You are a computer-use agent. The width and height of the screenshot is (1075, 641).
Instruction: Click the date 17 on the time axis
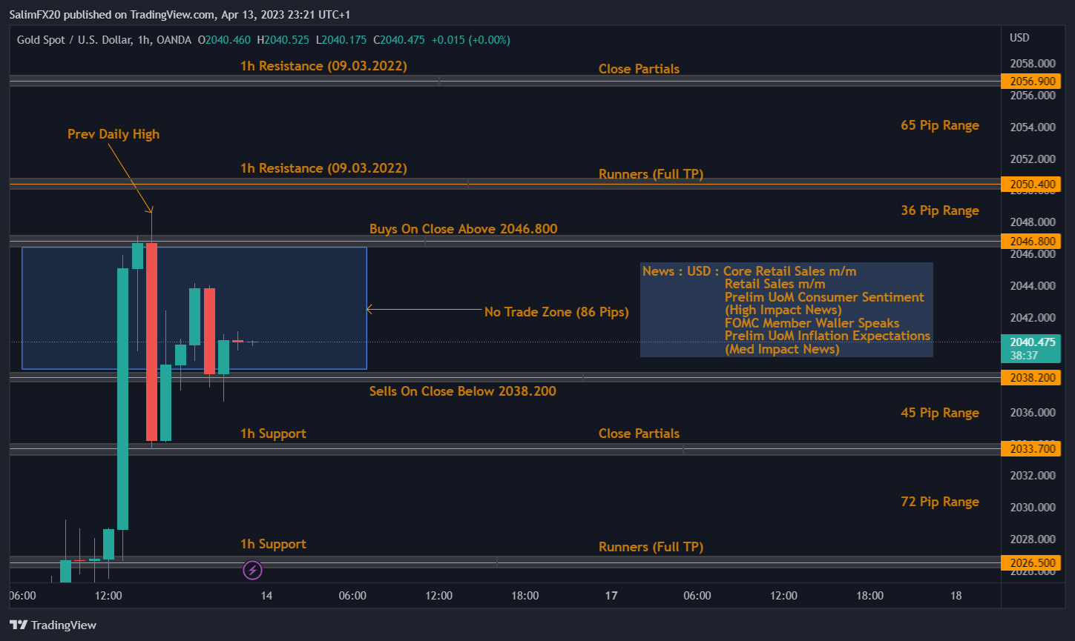click(611, 595)
